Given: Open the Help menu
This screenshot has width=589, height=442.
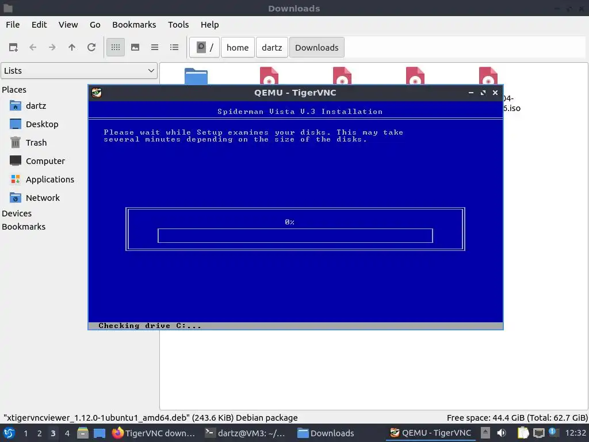Looking at the screenshot, I should tap(209, 24).
